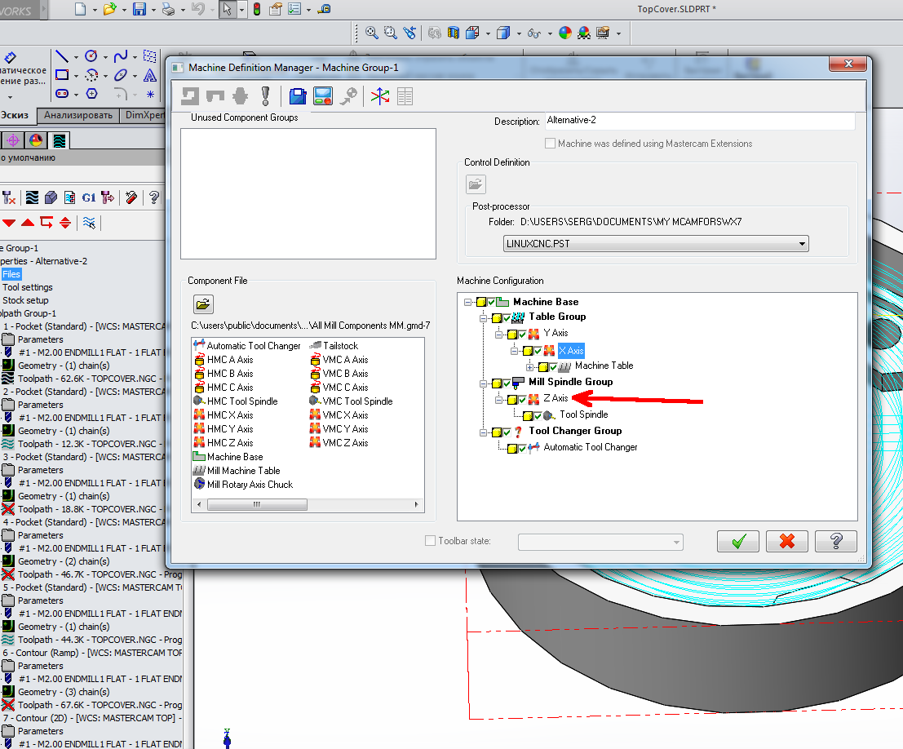
Task: Select the X Axis tree item
Action: coord(571,351)
